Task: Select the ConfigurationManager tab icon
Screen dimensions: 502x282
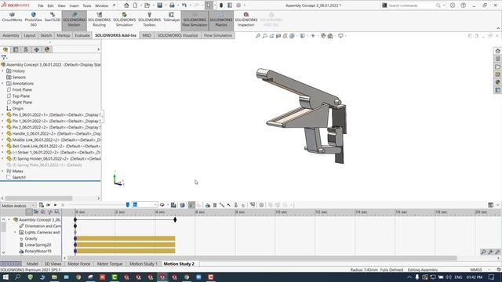Action: [26, 49]
